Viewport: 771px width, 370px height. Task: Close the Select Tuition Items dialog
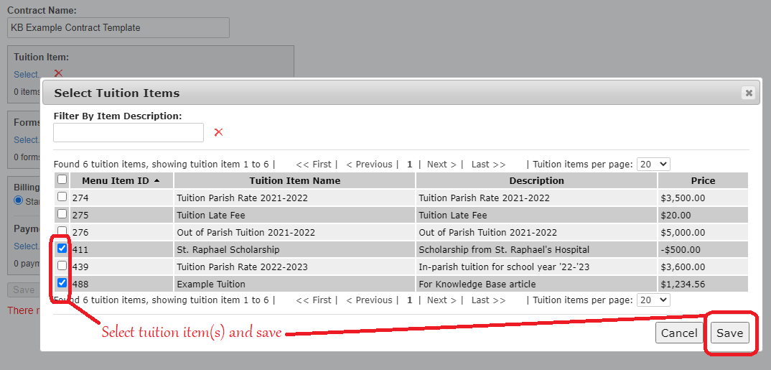pos(749,93)
